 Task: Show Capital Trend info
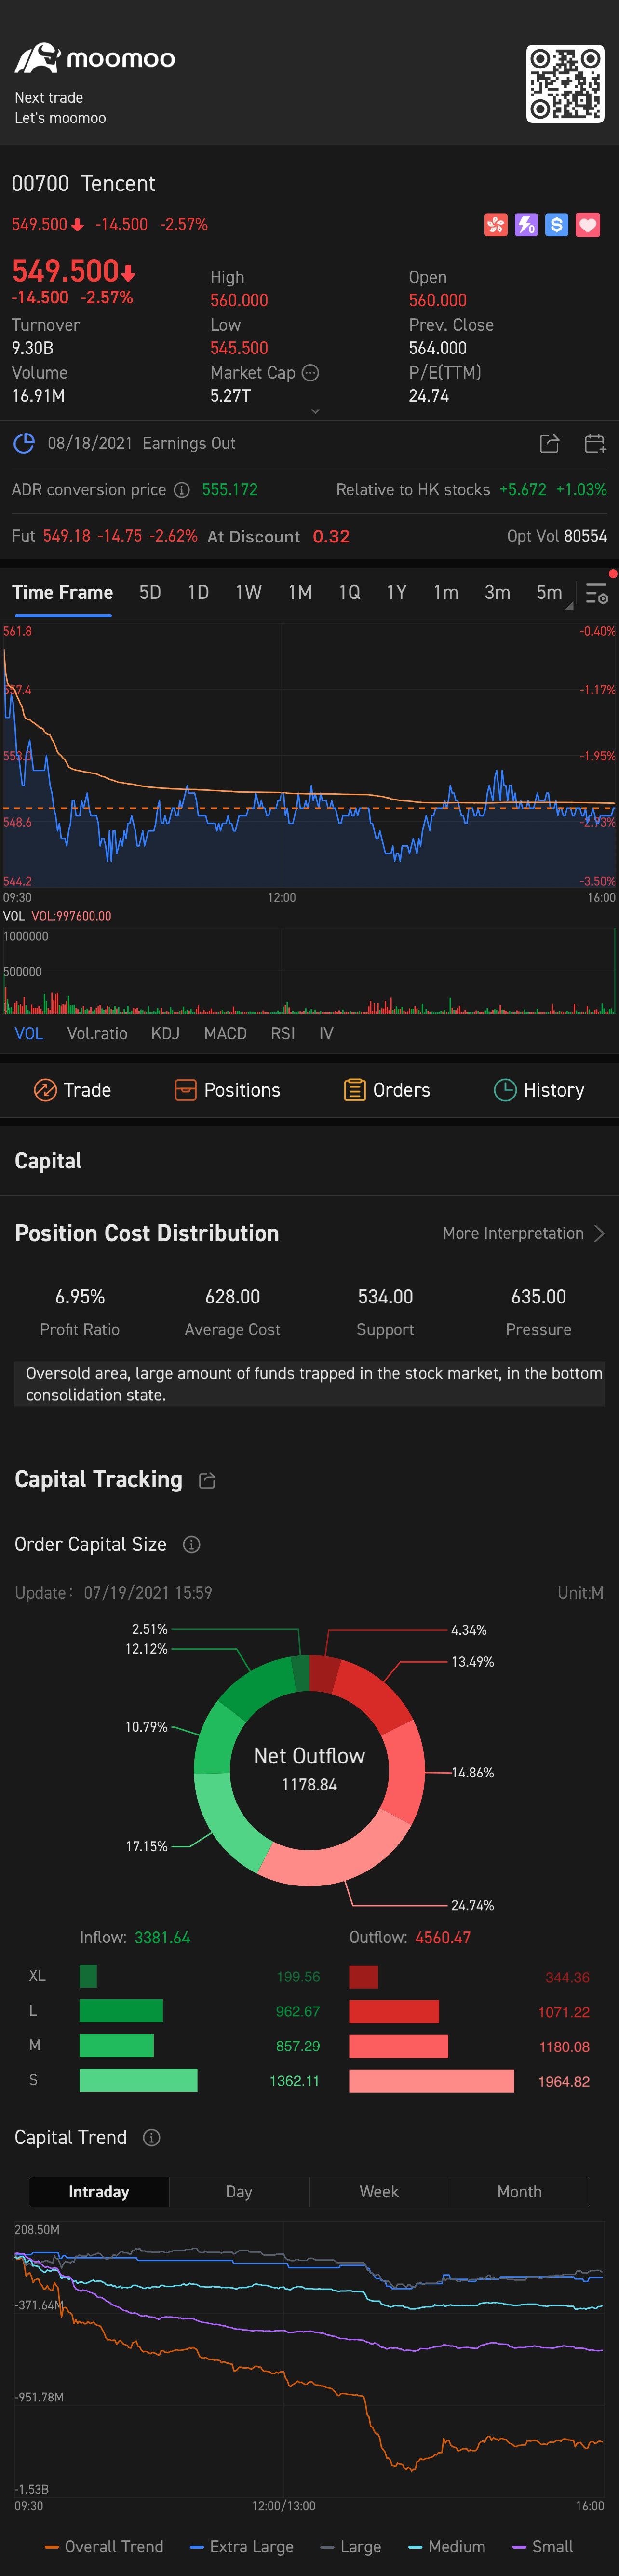152,2138
